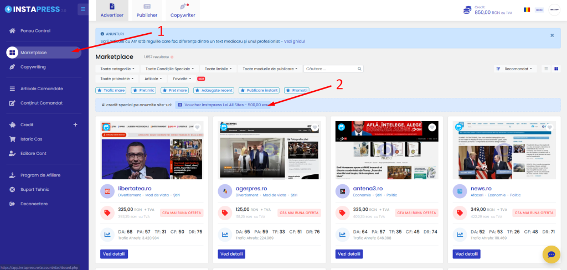This screenshot has width=567, height=270.
Task: Favorite the libertatea.ro listing heart icon
Action: click(x=197, y=127)
